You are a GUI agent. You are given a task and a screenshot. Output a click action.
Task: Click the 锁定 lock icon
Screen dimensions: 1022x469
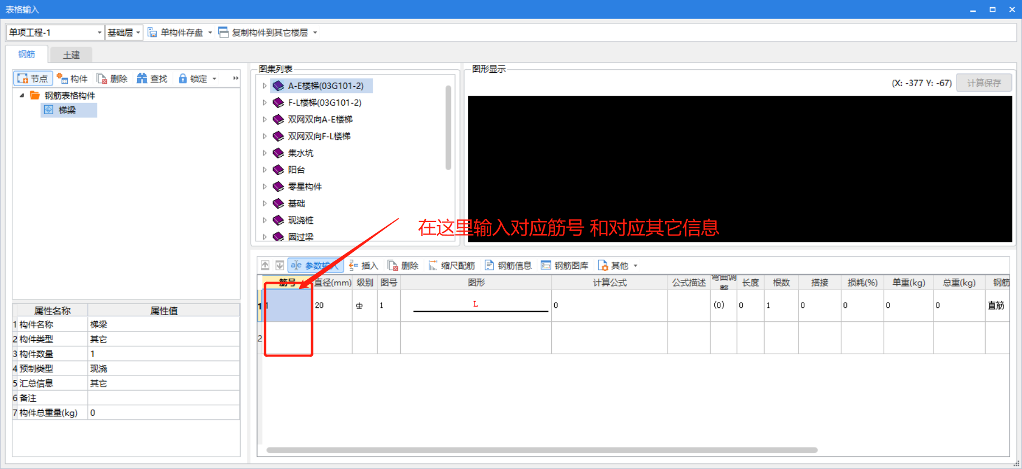[x=182, y=78]
